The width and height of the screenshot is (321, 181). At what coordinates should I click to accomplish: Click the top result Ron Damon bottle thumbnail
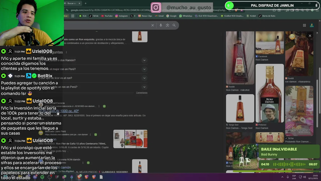pos(140,37)
